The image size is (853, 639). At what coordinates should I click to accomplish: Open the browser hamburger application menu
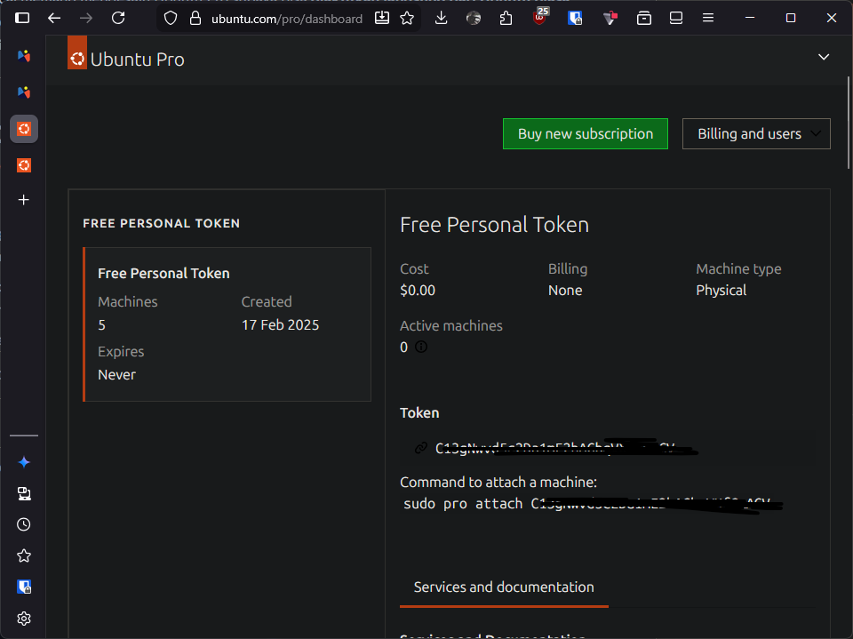708,18
